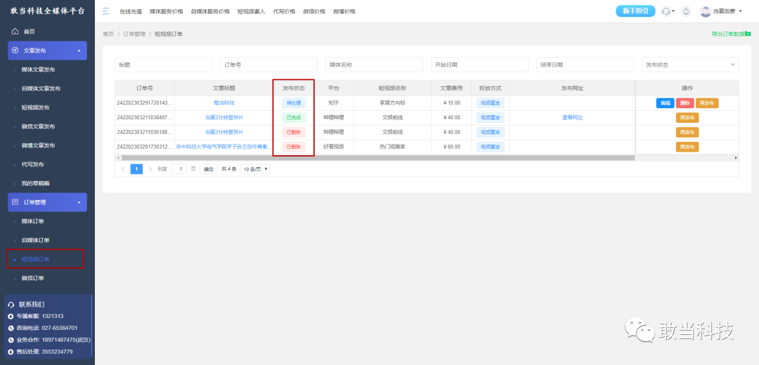Open 我的草稿箱 in sidebar

pos(35,183)
